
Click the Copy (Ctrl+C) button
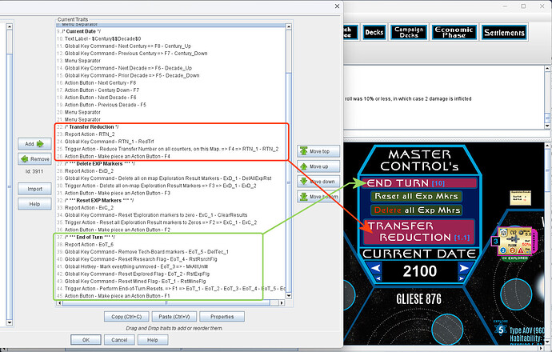click(x=125, y=317)
